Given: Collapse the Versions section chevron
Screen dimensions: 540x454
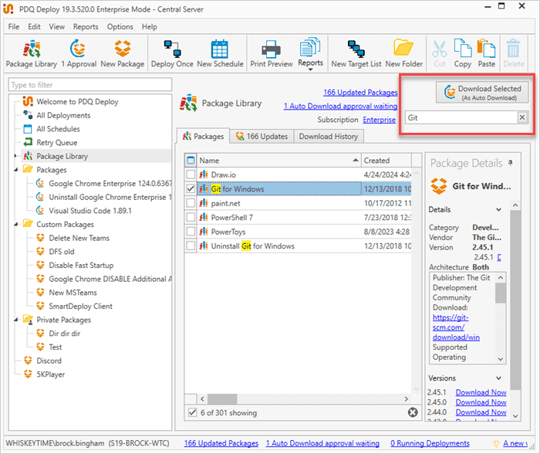Looking at the screenshot, I should [x=498, y=378].
